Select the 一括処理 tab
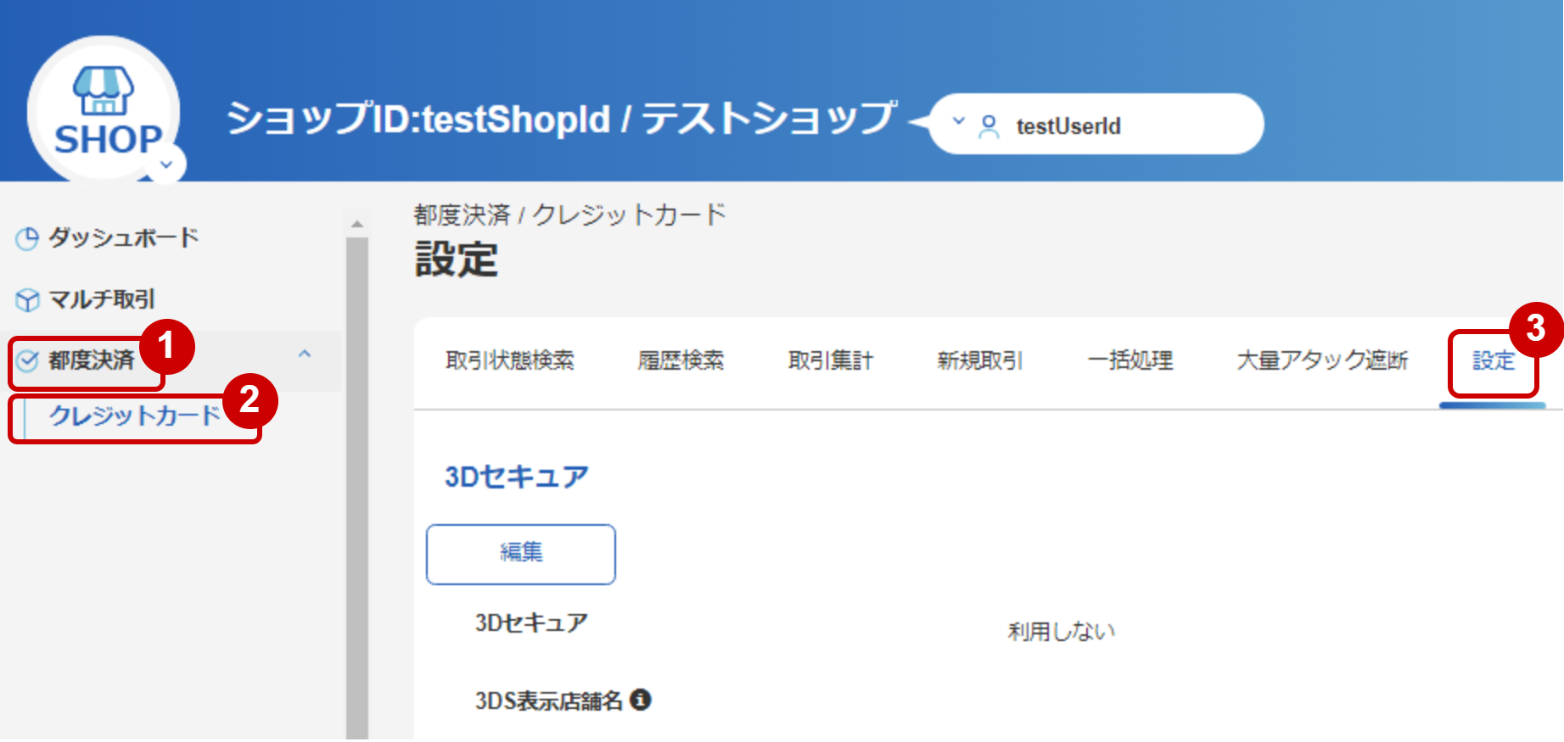1564x742 pixels. [x=1130, y=361]
